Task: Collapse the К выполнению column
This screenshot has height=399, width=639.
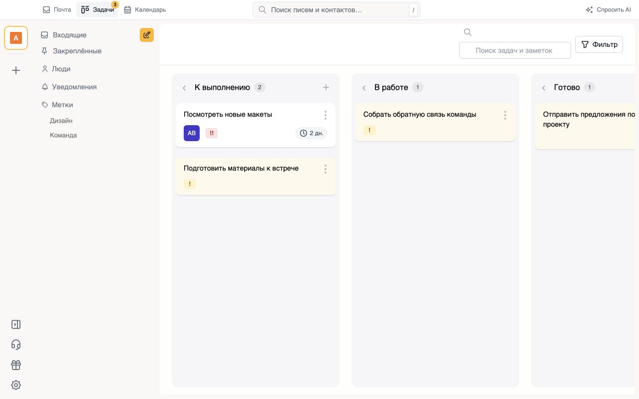Action: coord(184,88)
